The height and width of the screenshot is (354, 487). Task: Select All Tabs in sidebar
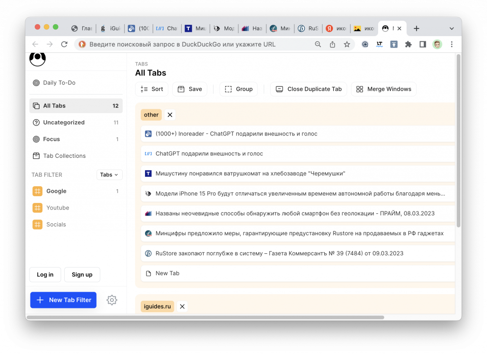pyautogui.click(x=76, y=106)
